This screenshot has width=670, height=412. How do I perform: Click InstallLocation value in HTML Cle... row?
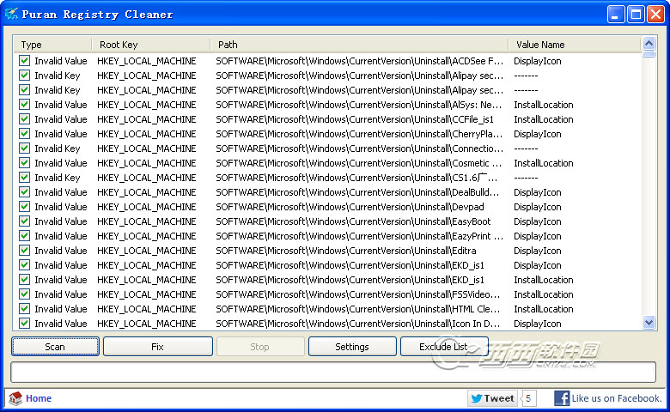pyautogui.click(x=544, y=309)
